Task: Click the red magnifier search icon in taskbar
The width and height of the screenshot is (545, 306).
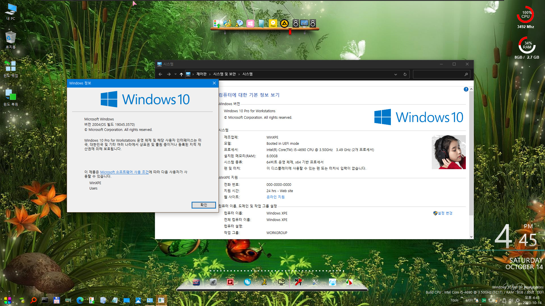Action: (x=33, y=300)
